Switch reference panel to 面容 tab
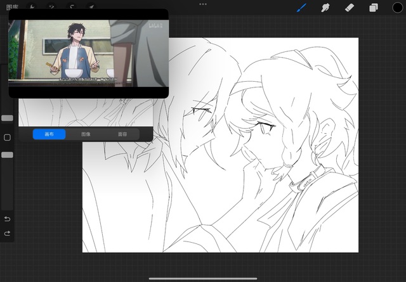The height and width of the screenshot is (282, 406). tap(122, 134)
